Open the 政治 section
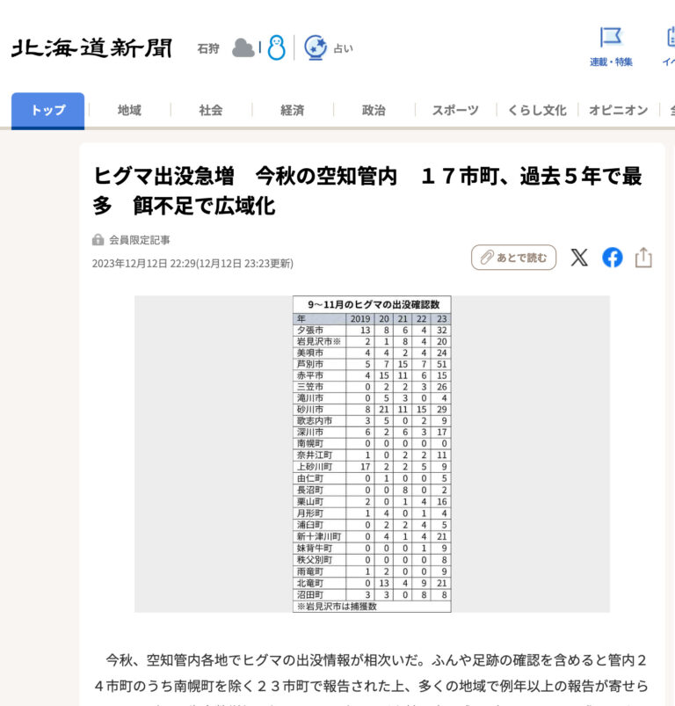Viewport: 675px width, 706px height. [x=374, y=111]
